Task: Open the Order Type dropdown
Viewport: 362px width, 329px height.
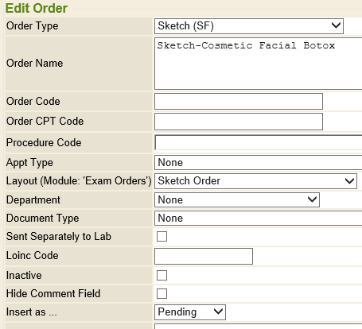Action: 249,26
